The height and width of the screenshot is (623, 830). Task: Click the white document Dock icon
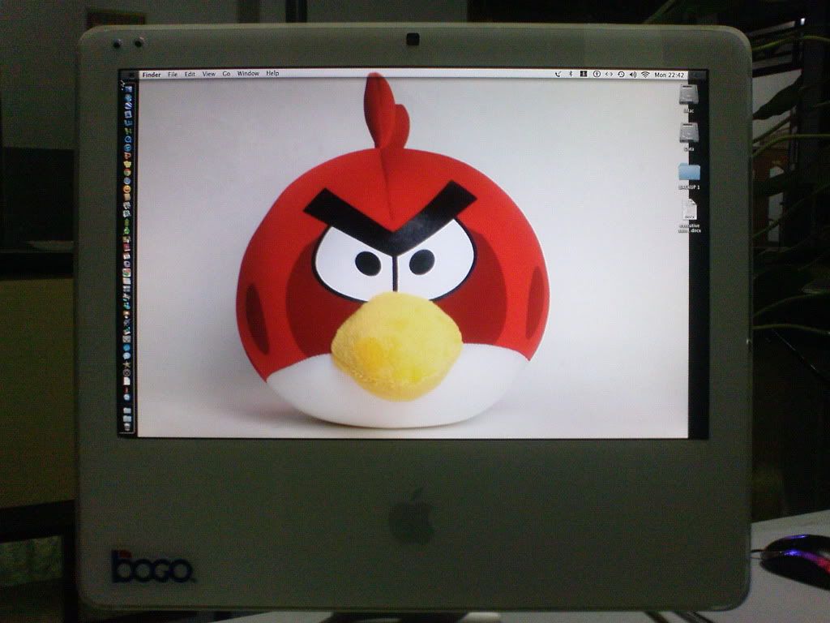(x=127, y=381)
